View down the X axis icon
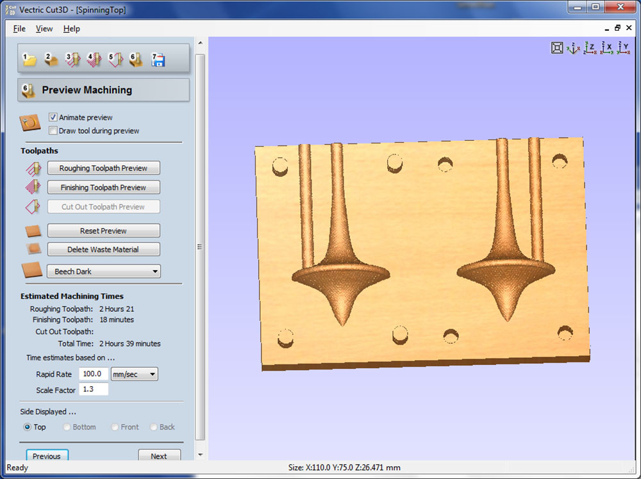This screenshot has width=641, height=479. [606, 48]
